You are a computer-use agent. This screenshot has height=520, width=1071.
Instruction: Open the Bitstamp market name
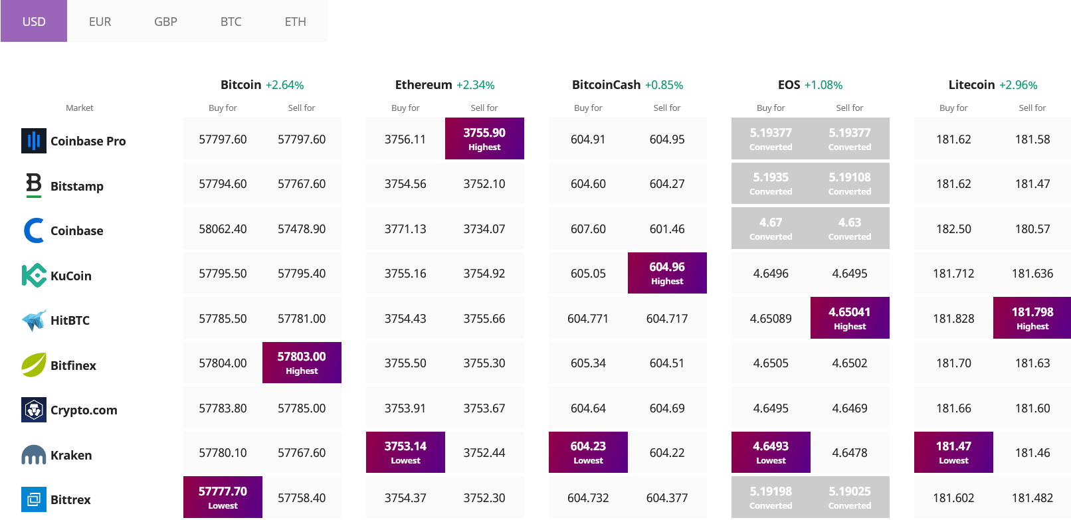[x=77, y=186]
